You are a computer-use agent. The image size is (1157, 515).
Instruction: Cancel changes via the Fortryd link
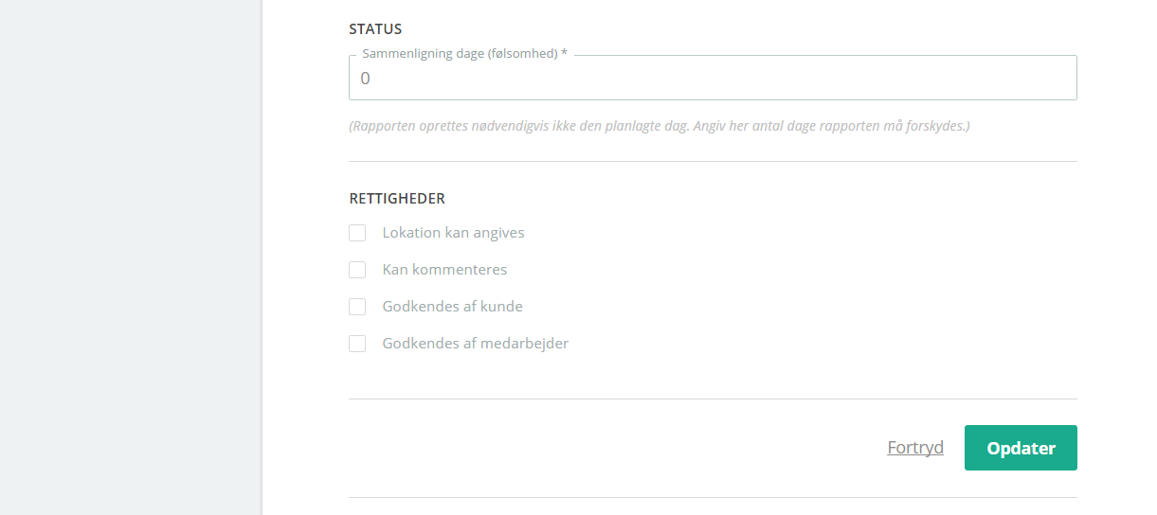915,448
